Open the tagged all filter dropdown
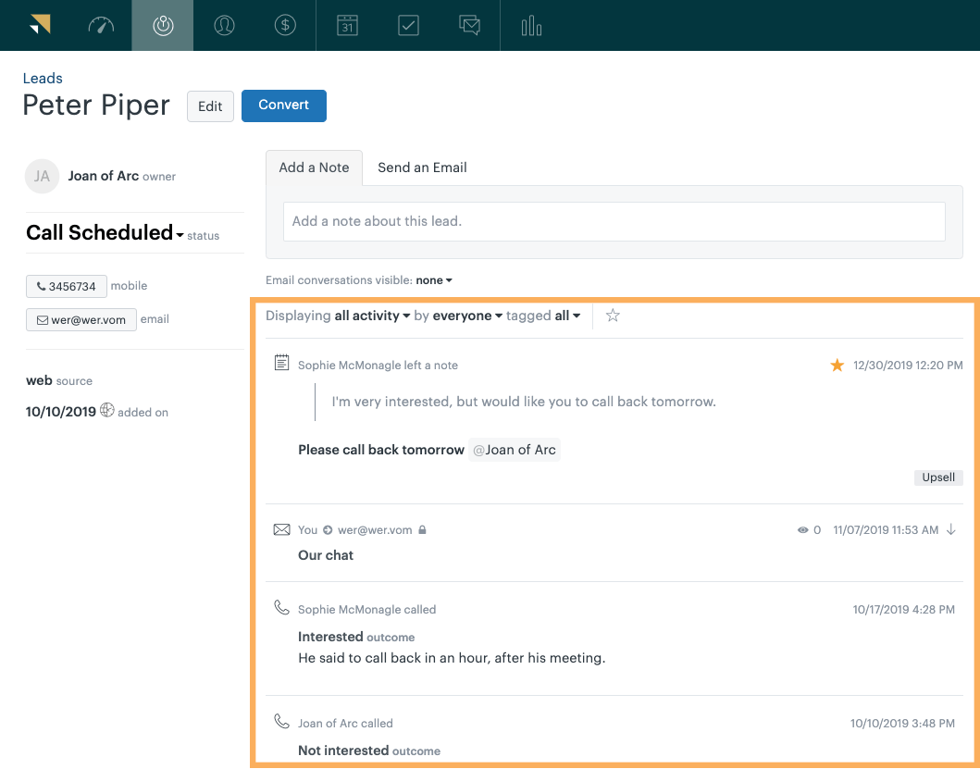980x769 pixels. [x=567, y=316]
